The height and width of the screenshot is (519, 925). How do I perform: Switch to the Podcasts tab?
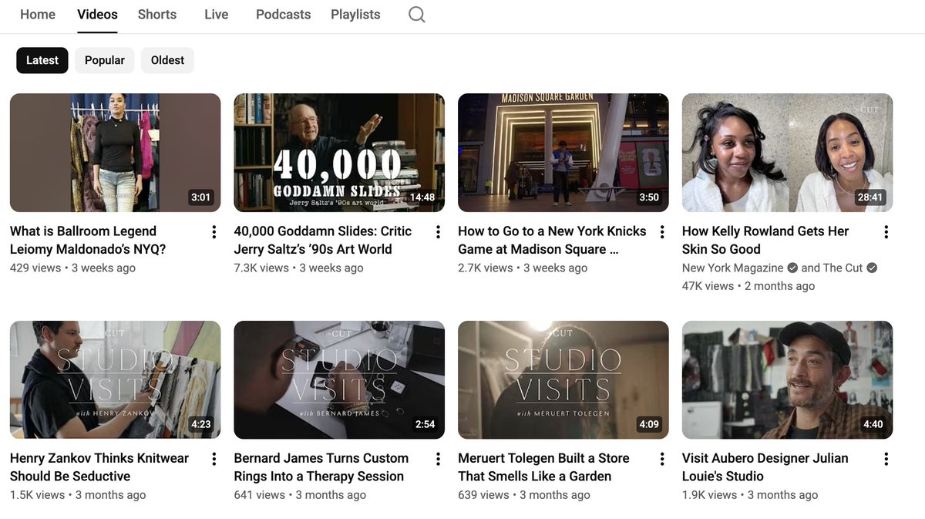tap(284, 15)
